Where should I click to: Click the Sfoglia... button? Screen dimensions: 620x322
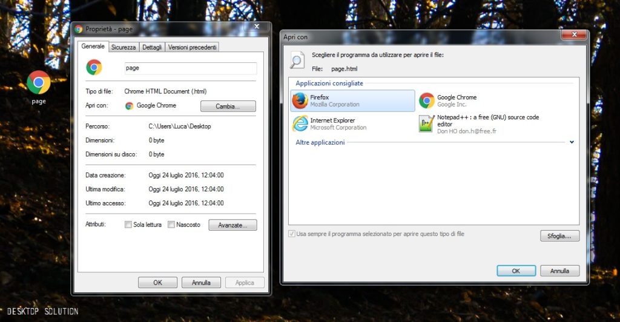click(559, 235)
